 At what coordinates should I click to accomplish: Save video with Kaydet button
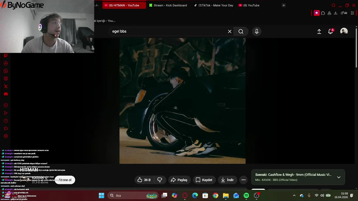tap(204, 180)
